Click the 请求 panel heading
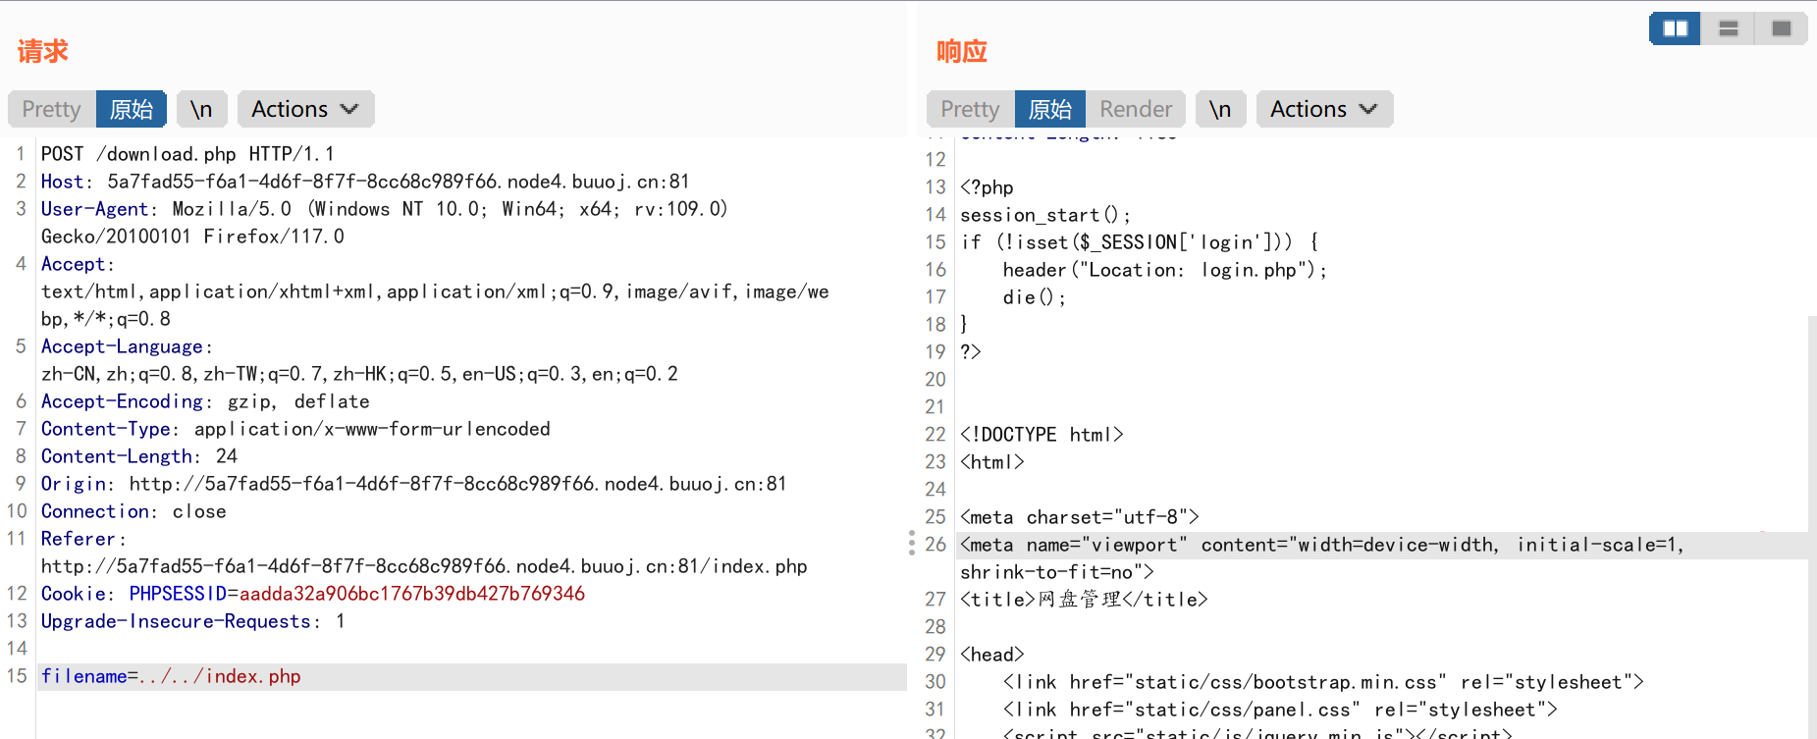 [43, 51]
